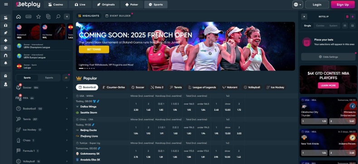
Task: Open favorites star icon
Action: coord(39,16)
